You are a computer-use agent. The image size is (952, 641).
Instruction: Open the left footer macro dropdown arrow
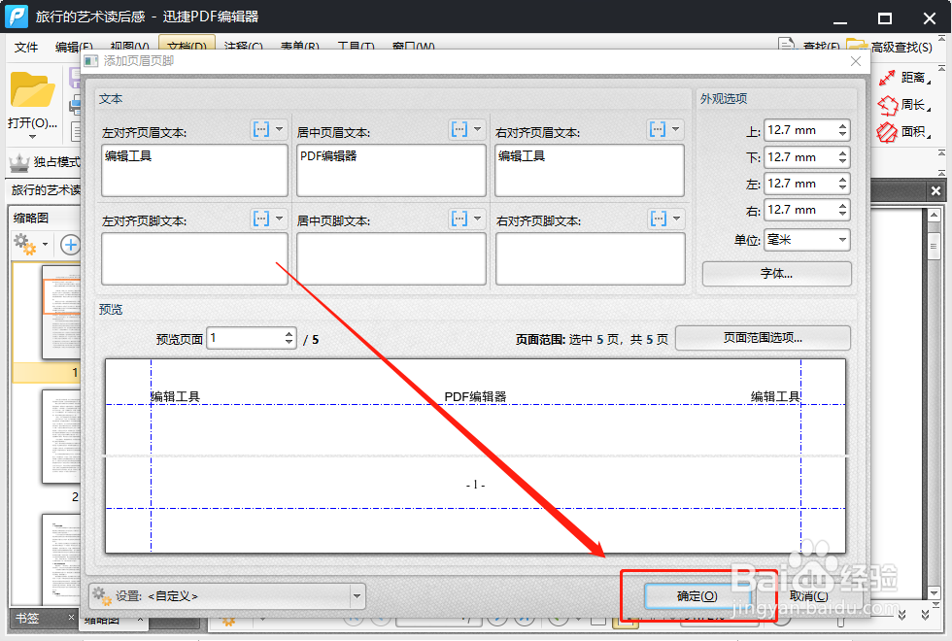click(x=280, y=219)
